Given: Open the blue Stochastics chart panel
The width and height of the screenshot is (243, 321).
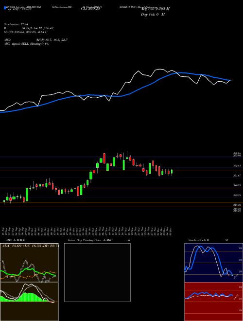Looking at the screenshot, I should [213, 263].
